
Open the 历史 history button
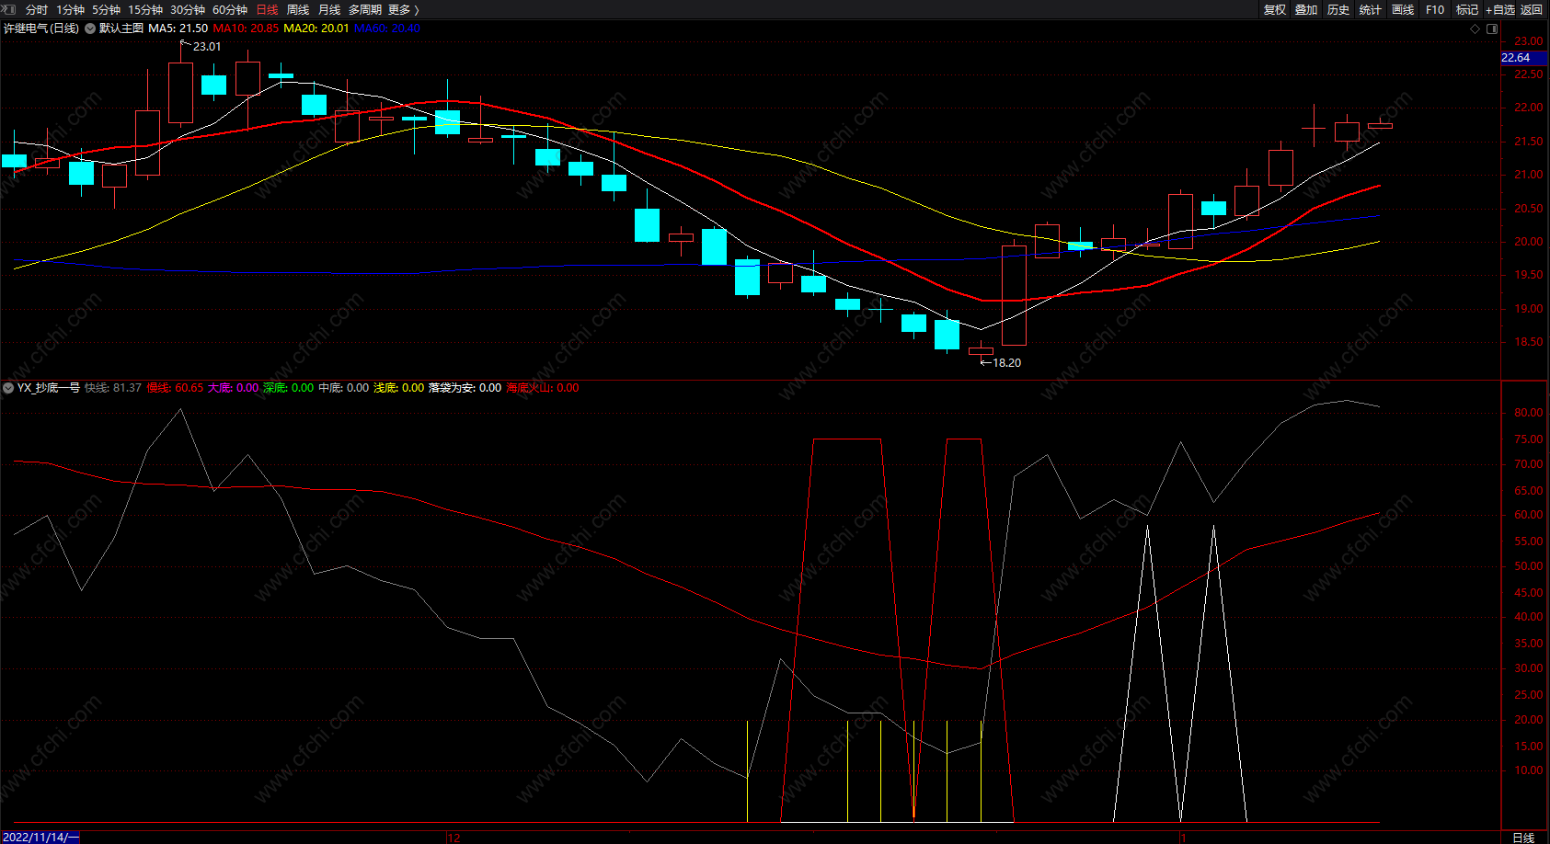click(1338, 9)
